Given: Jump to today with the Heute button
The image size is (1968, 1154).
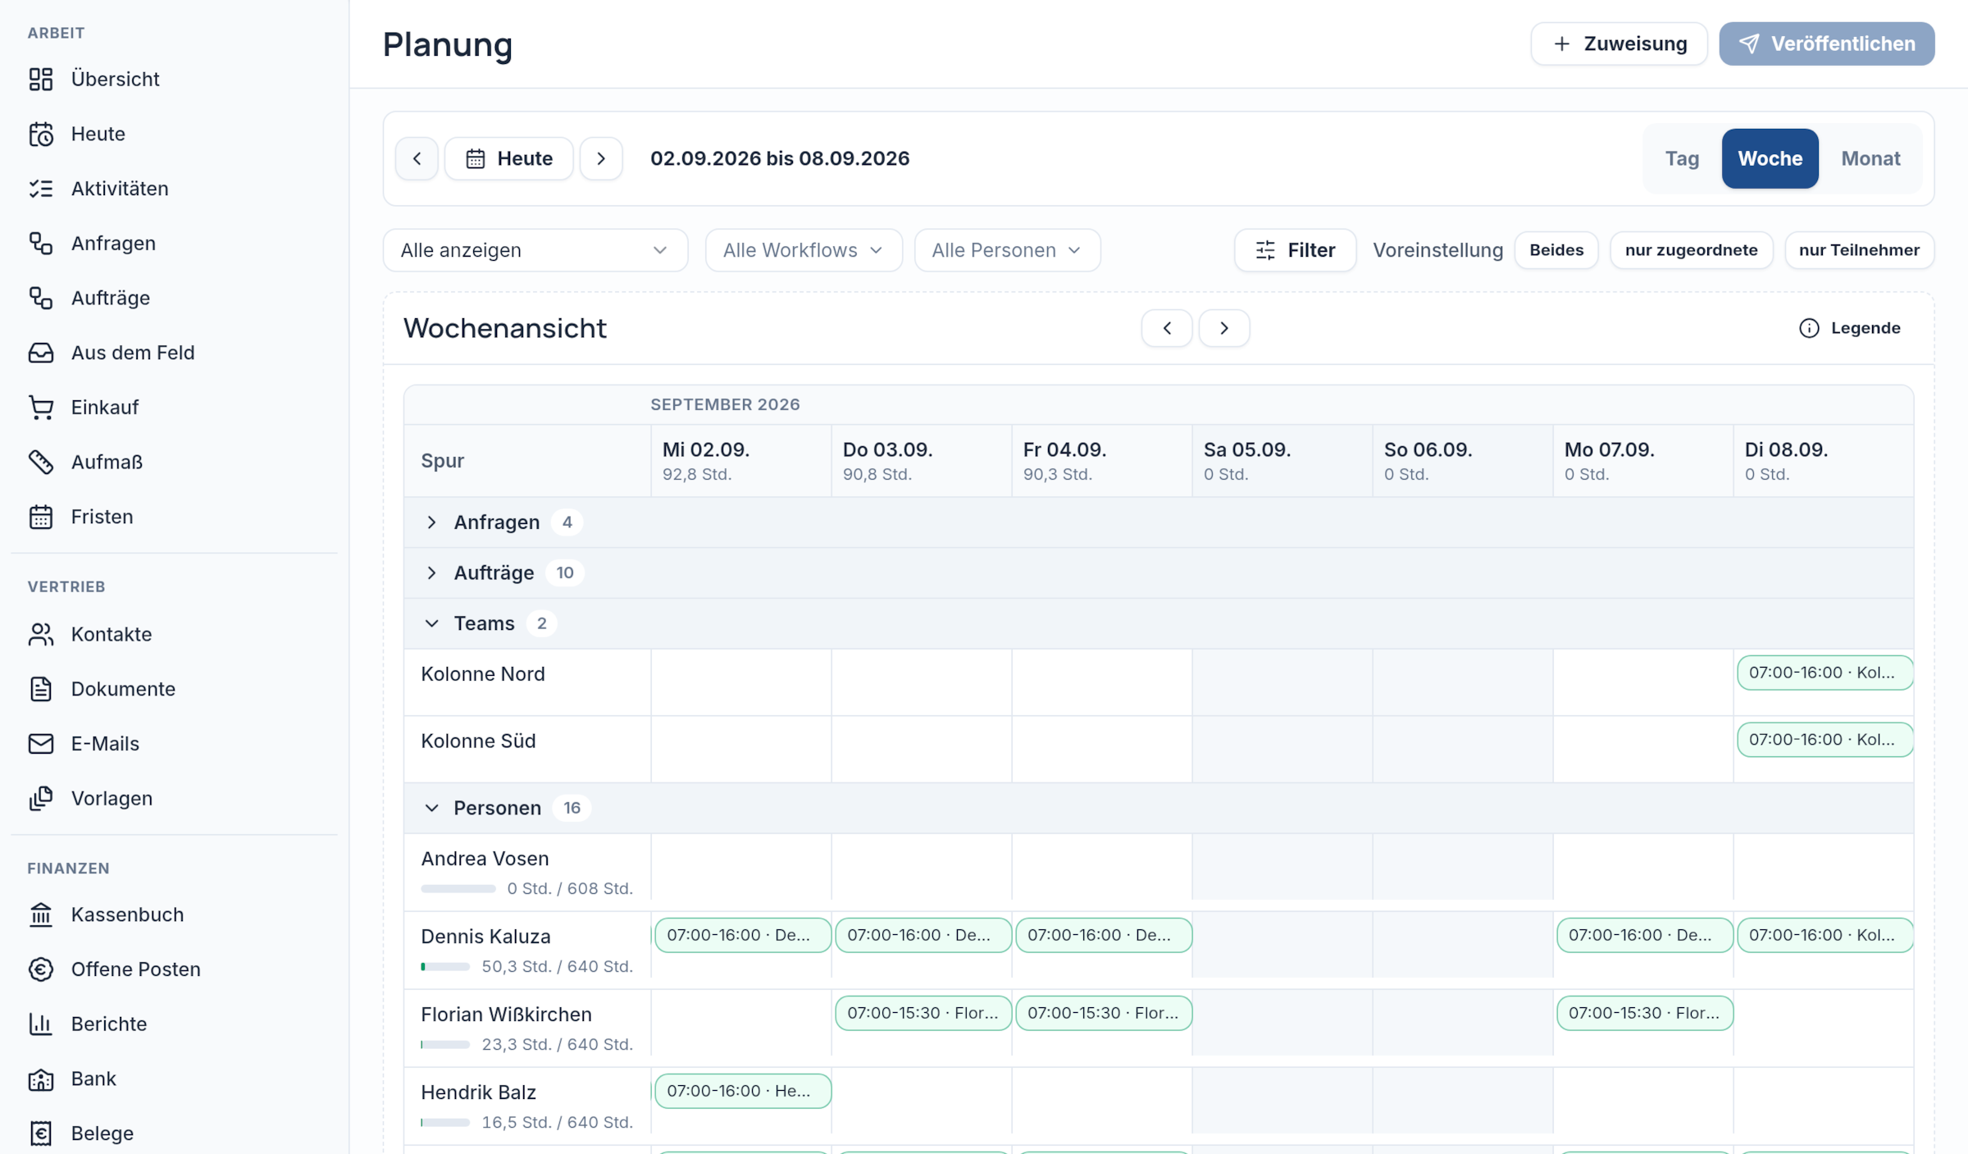Looking at the screenshot, I should pos(508,158).
